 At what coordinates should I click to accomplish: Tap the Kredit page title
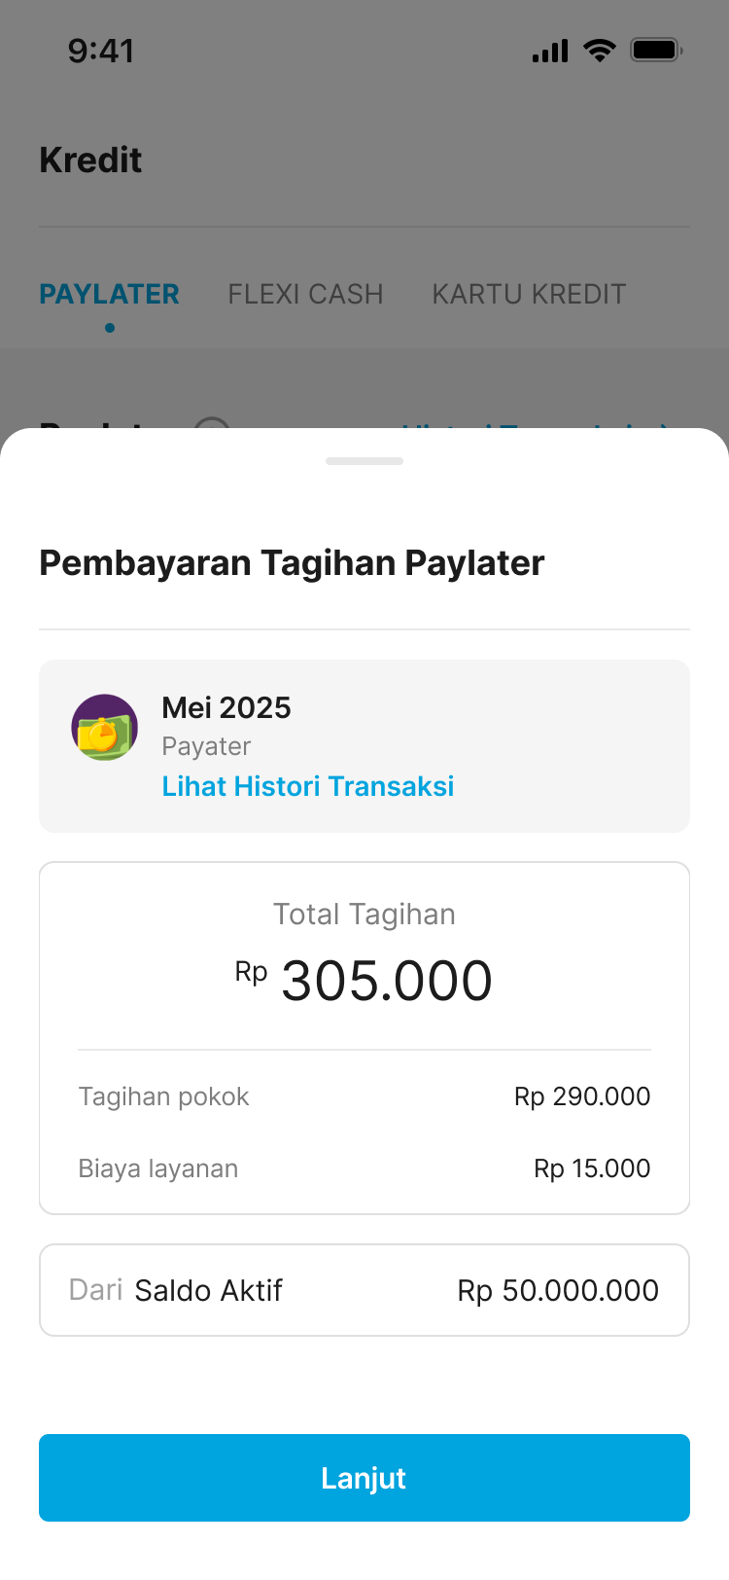[x=90, y=160]
